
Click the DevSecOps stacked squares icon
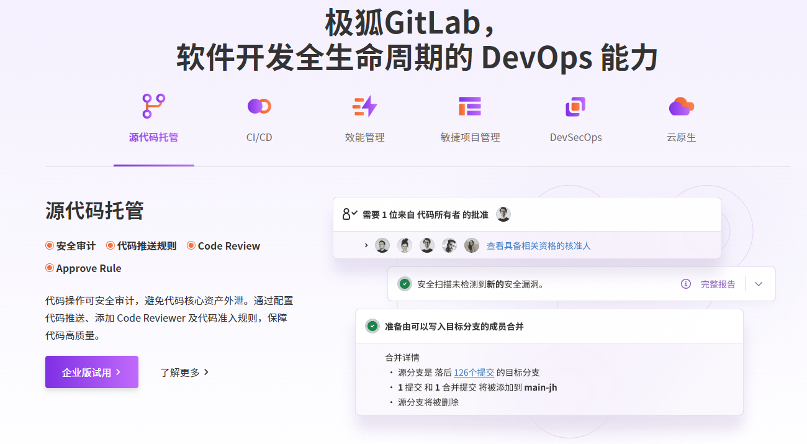pyautogui.click(x=575, y=106)
